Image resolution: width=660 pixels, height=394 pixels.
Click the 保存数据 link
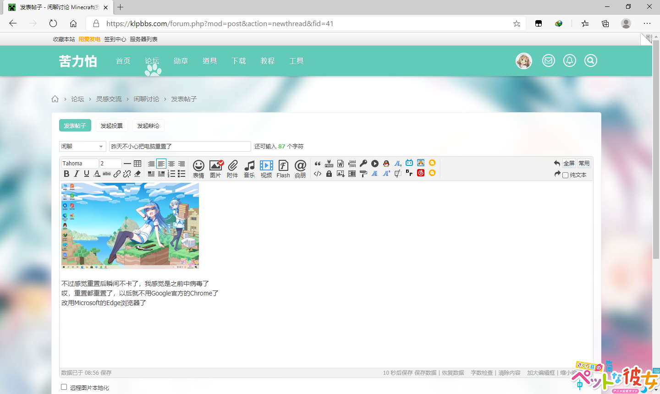tap(425, 373)
